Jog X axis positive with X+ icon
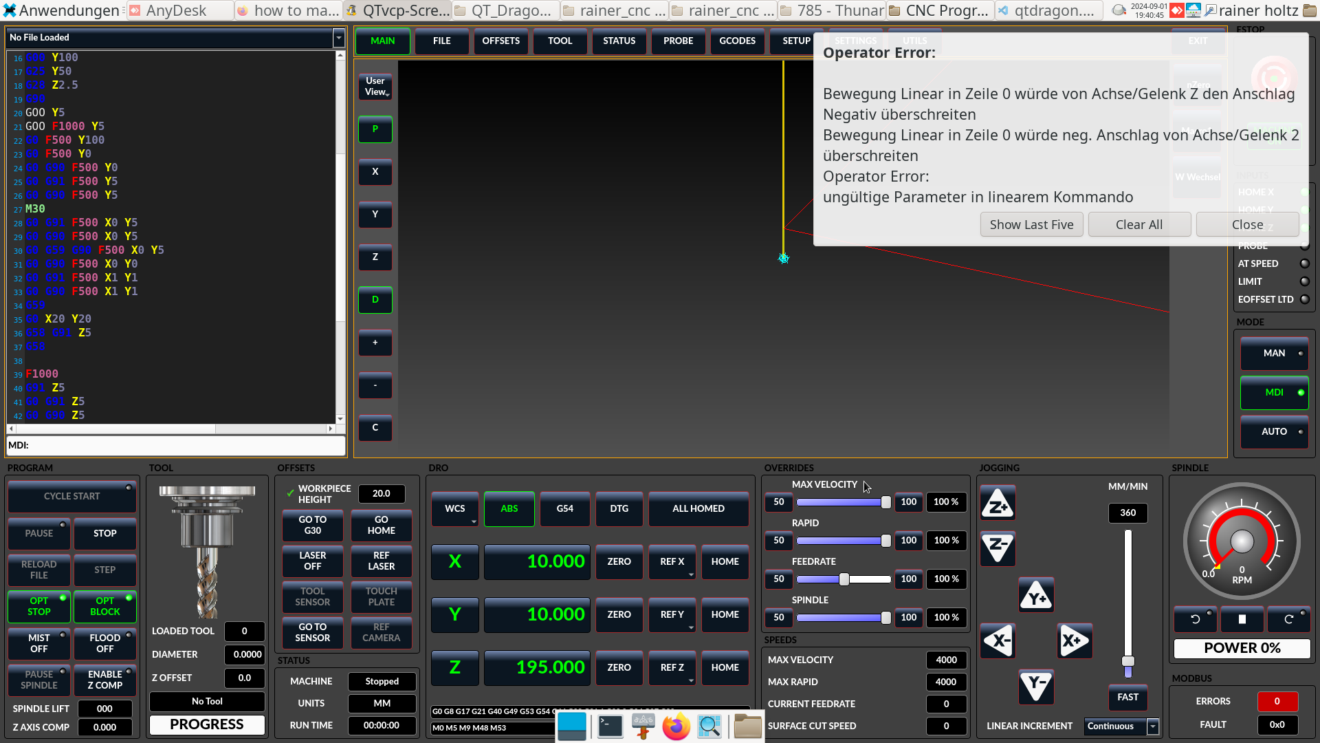This screenshot has width=1320, height=743. [1075, 641]
